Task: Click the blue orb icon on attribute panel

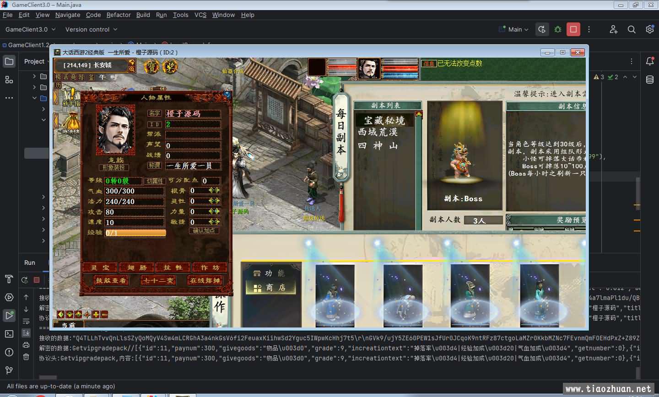Action: tap(227, 95)
